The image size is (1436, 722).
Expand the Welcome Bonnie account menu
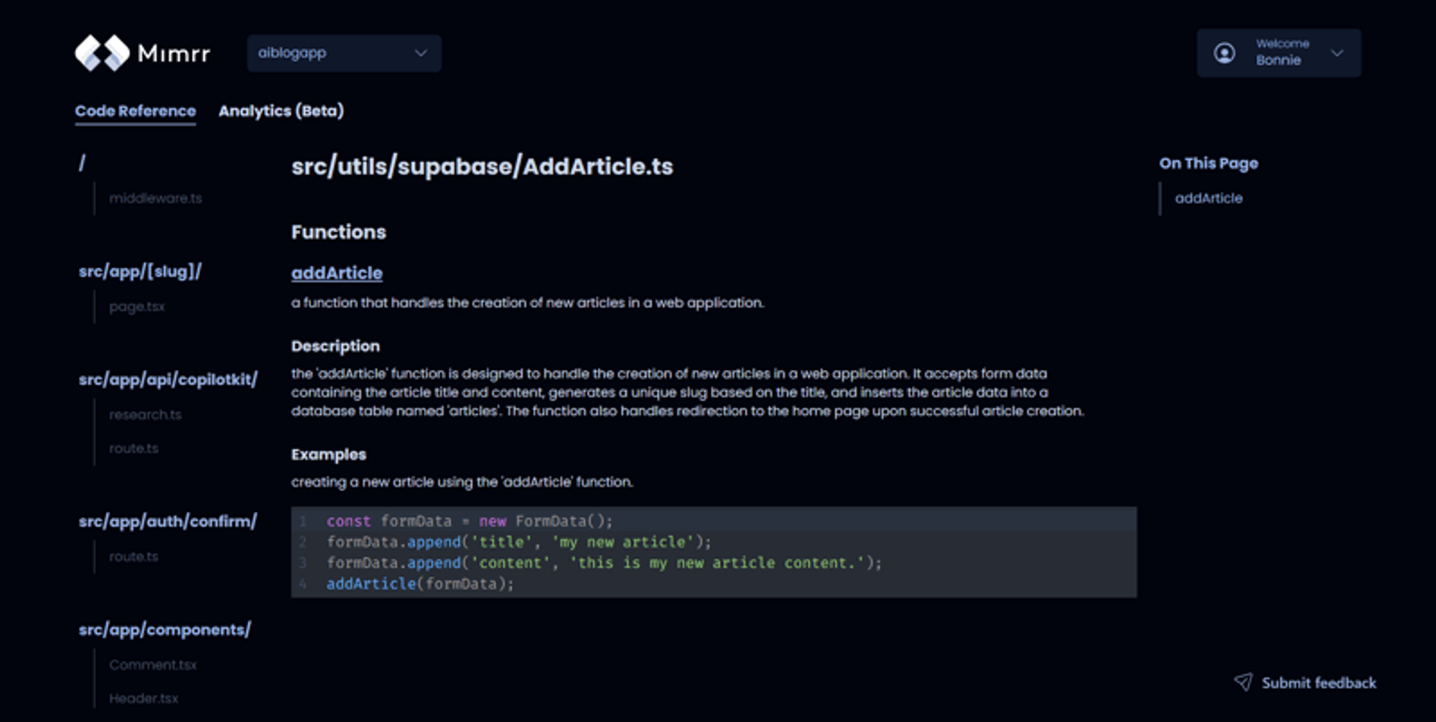click(1279, 53)
